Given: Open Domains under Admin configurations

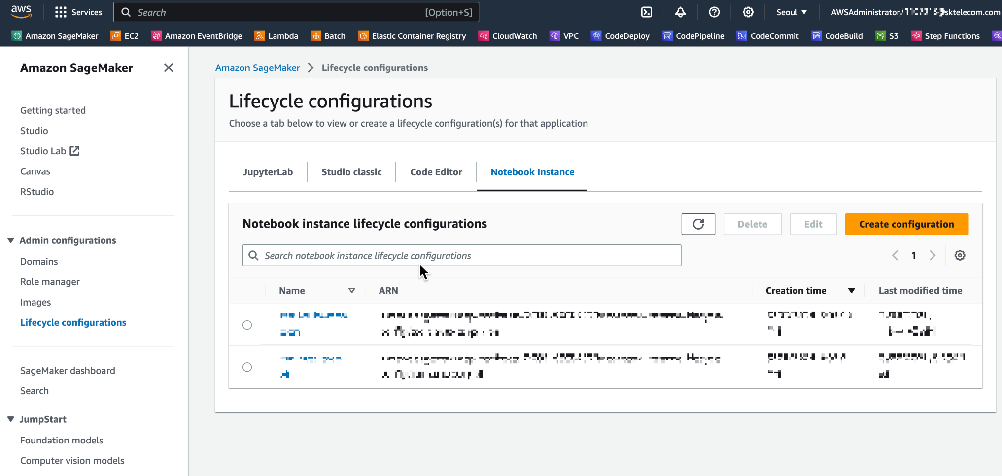Looking at the screenshot, I should click(x=39, y=261).
